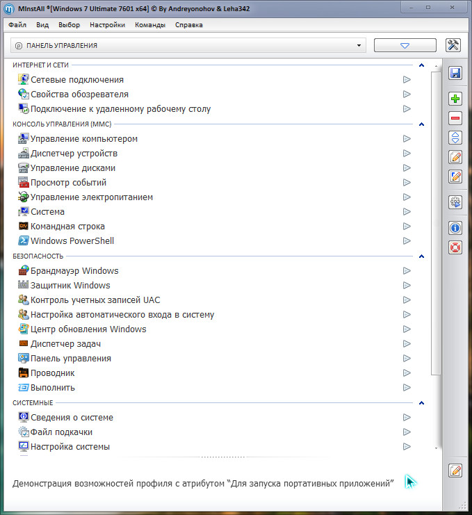Open the Настройки menu
Viewport: 472px width, 515px height.
[108, 25]
